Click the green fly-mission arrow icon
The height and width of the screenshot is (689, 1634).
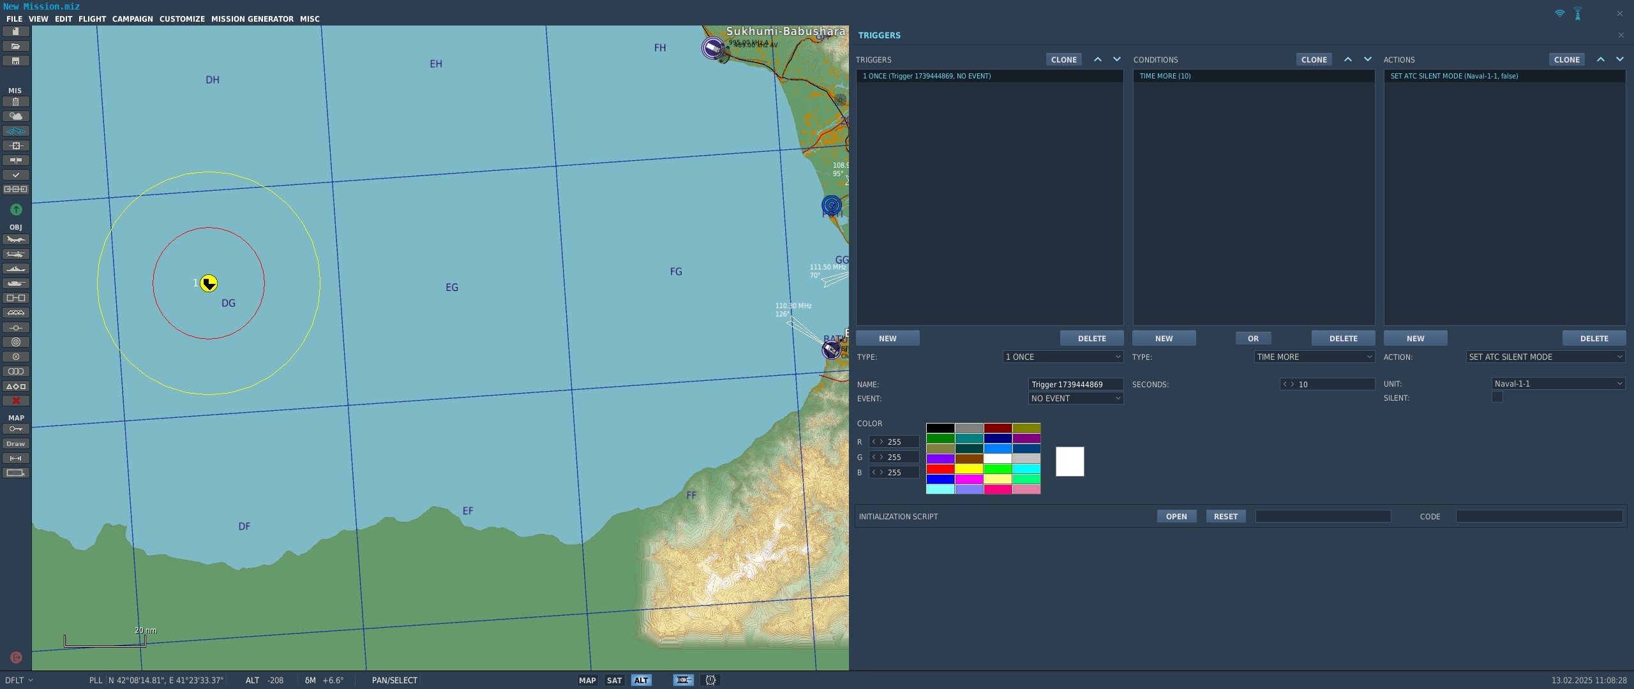click(16, 210)
